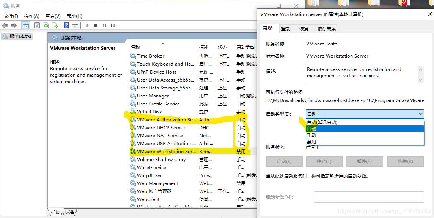Image resolution: width=434 pixels, height=218 pixels.
Task: Choose 自动 in the startup type list
Action: [x=365, y=129]
